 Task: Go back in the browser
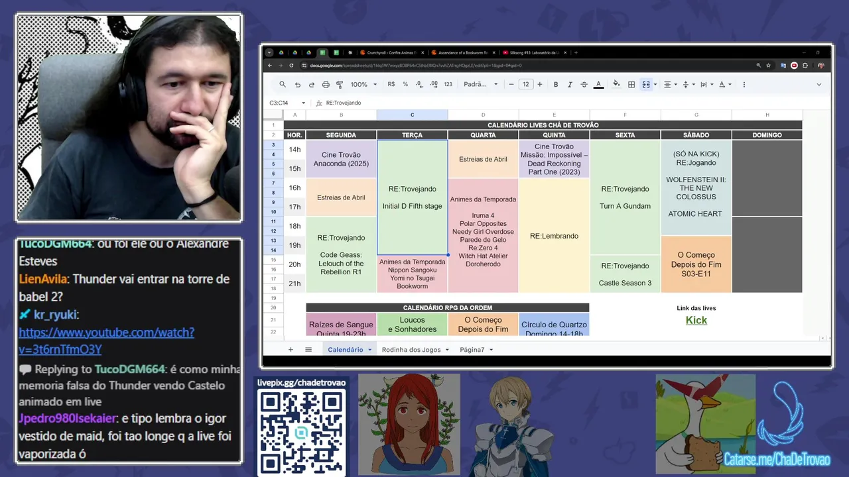(x=270, y=66)
